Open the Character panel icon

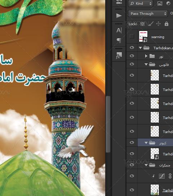119,30
